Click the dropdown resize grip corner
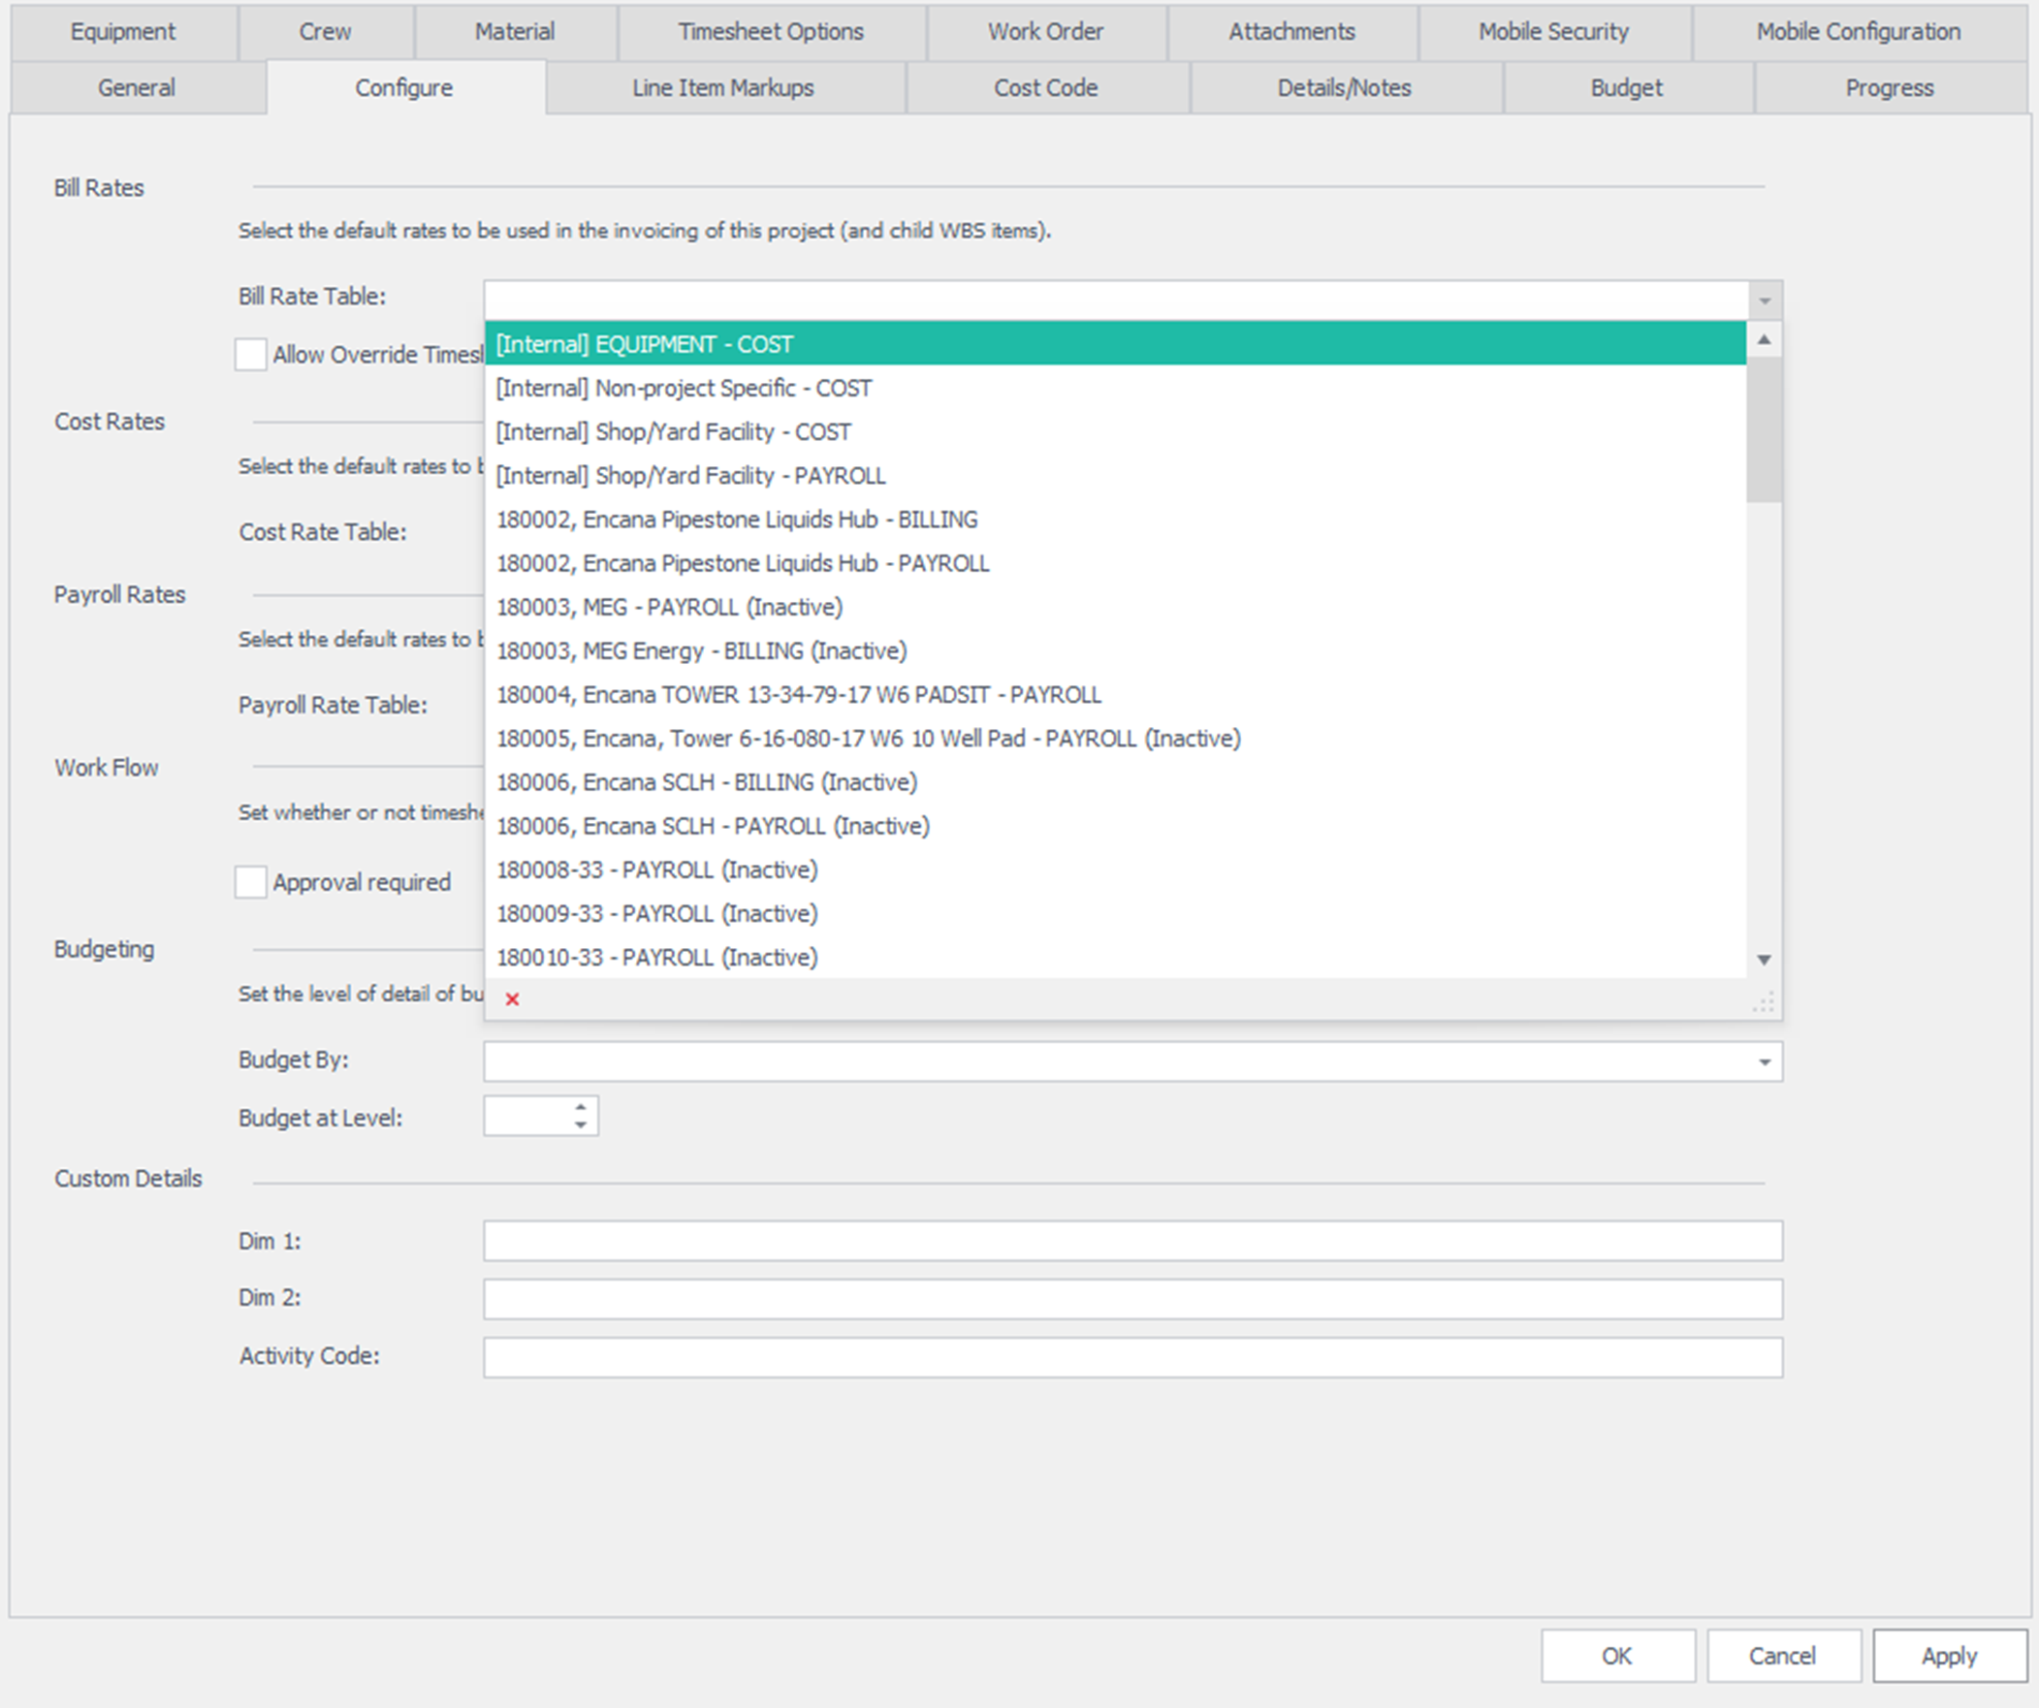Viewport: 2039px width, 1708px height. [x=1766, y=1003]
